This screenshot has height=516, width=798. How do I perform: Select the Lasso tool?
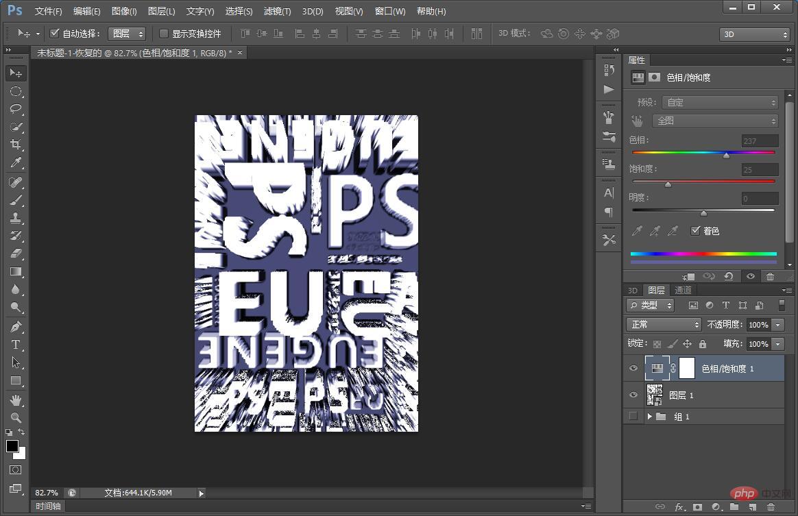(16, 109)
